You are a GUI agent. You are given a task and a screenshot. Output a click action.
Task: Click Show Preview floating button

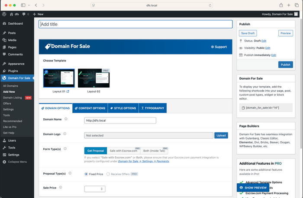[x=253, y=188]
